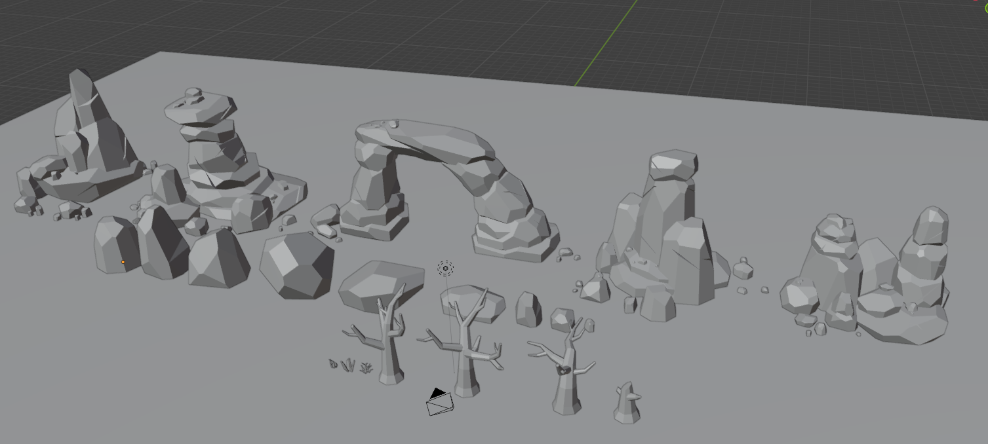
Task: Select the flat rock slab behind the leftmost tree
Action: click(x=380, y=286)
